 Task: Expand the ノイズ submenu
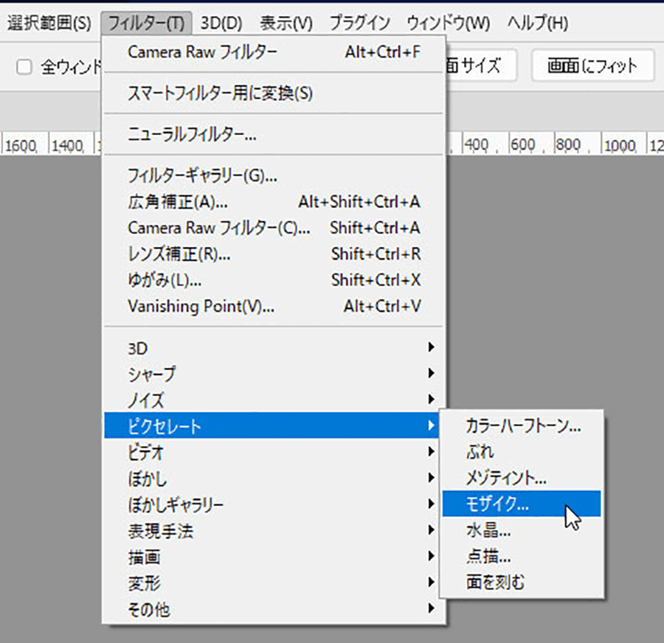pyautogui.click(x=274, y=400)
